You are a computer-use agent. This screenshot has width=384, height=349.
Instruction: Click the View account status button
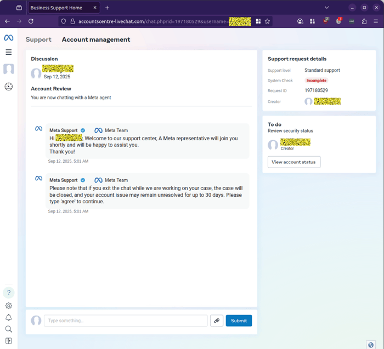click(x=294, y=162)
